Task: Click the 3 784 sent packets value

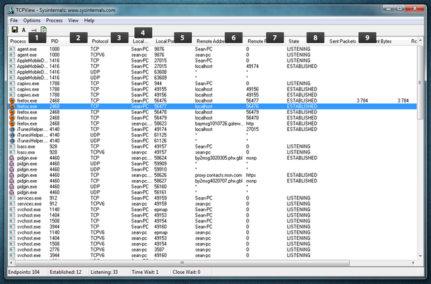Action: (362, 101)
